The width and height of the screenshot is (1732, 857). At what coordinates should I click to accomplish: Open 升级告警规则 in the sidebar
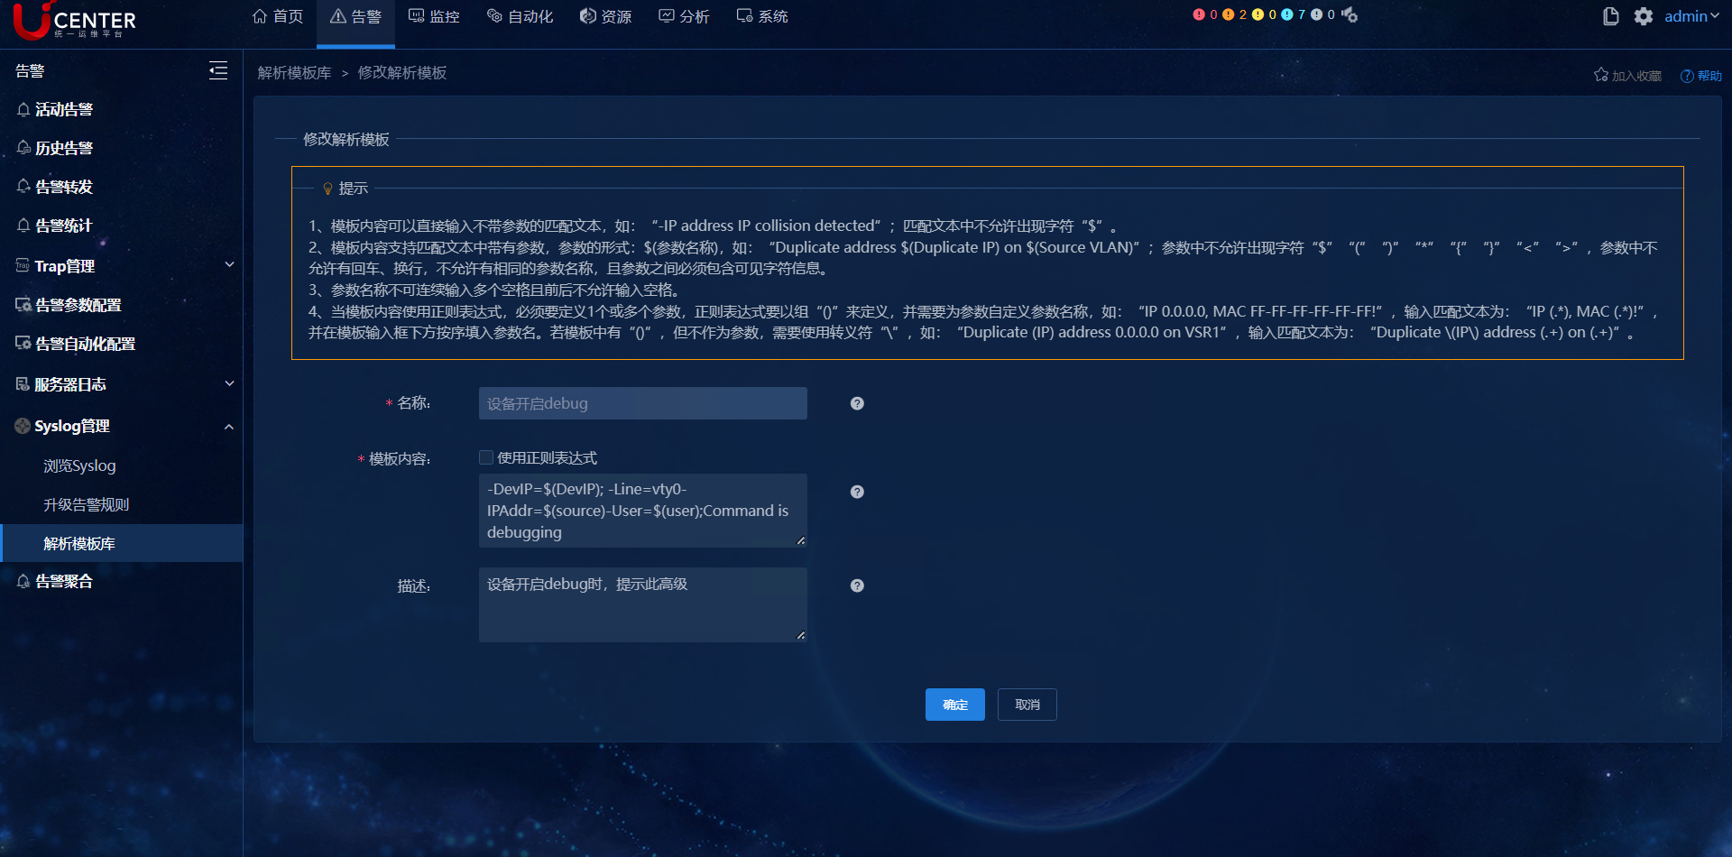coord(87,504)
